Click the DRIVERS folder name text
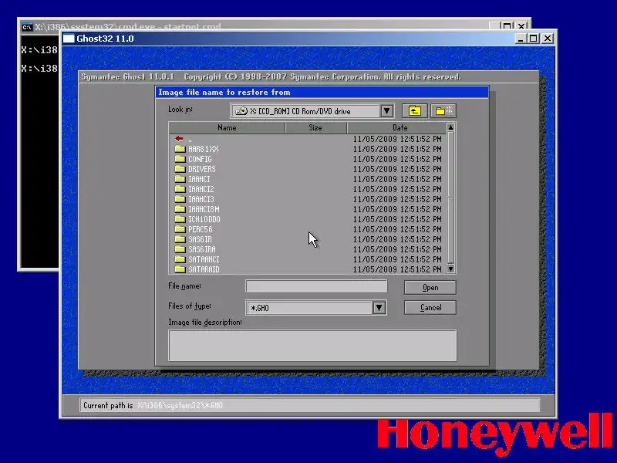The width and height of the screenshot is (617, 463). pos(202,169)
